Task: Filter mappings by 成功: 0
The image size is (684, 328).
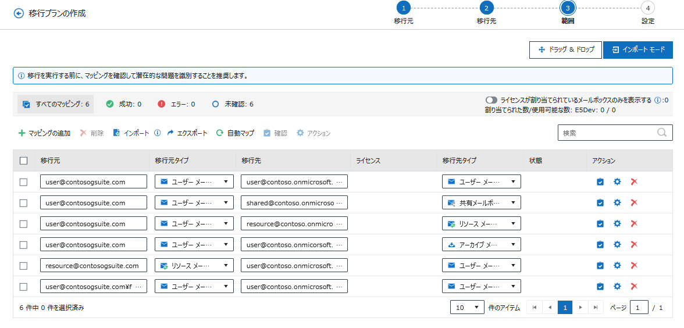Action: (x=124, y=104)
